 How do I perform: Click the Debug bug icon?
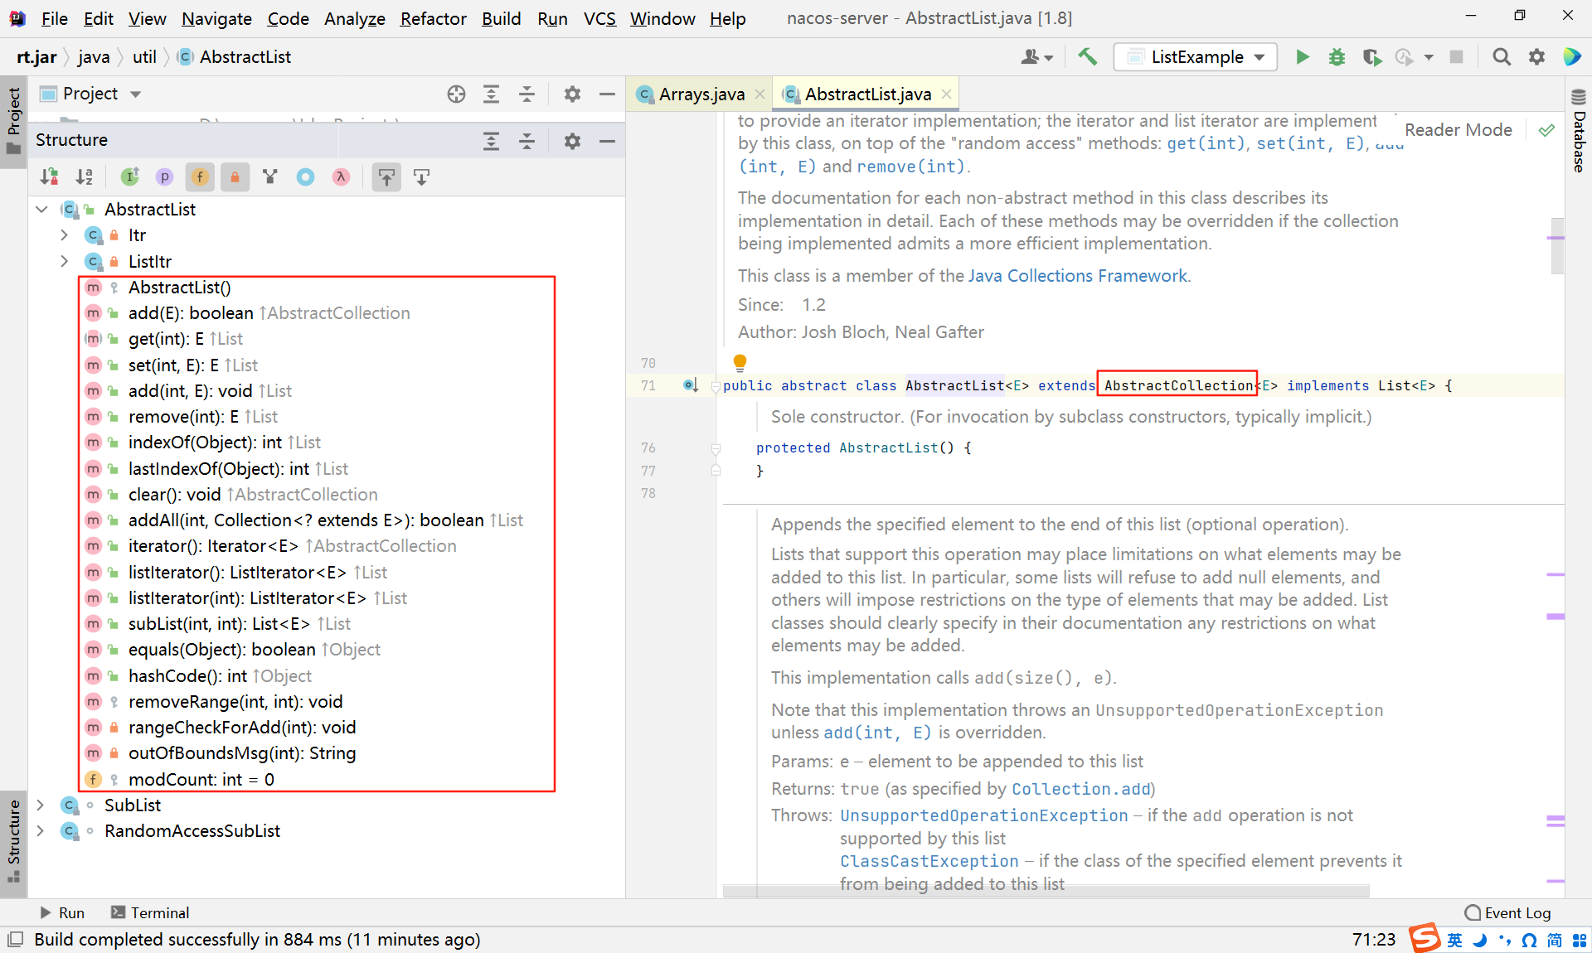(x=1337, y=57)
